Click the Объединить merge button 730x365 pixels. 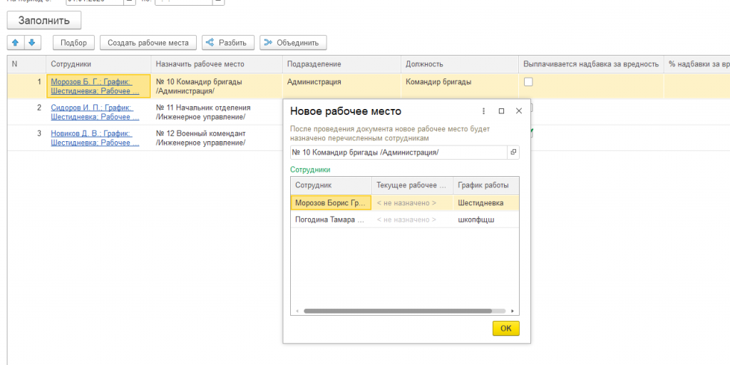pyautogui.click(x=293, y=43)
